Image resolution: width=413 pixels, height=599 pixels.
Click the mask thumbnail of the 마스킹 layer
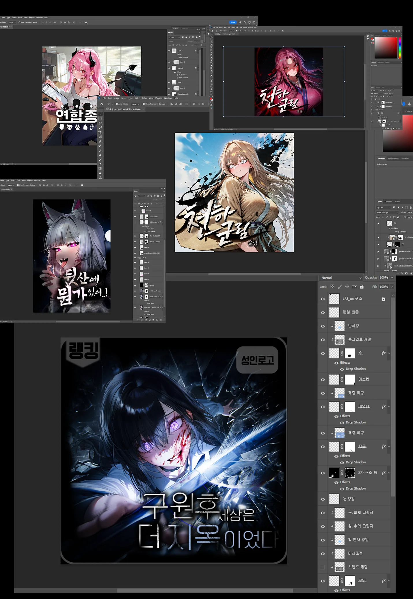[x=350, y=379]
